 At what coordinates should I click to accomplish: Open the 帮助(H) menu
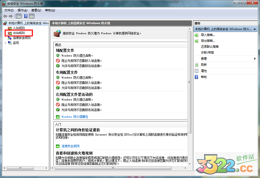click(50, 10)
